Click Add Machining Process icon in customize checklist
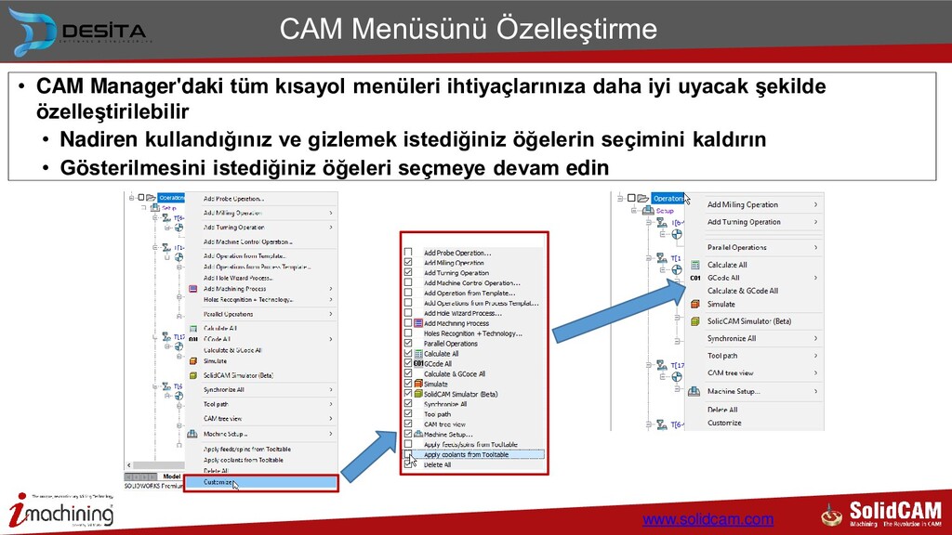Image resolution: width=952 pixels, height=535 pixels. click(418, 323)
